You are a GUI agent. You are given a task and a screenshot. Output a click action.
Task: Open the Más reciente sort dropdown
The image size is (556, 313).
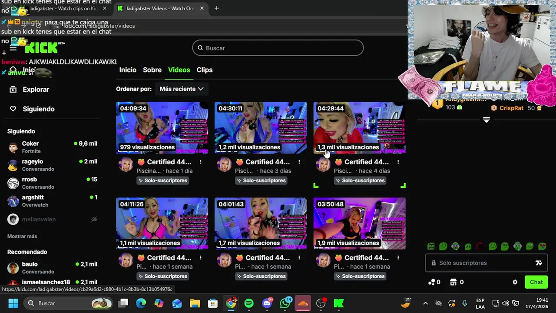[x=181, y=89]
